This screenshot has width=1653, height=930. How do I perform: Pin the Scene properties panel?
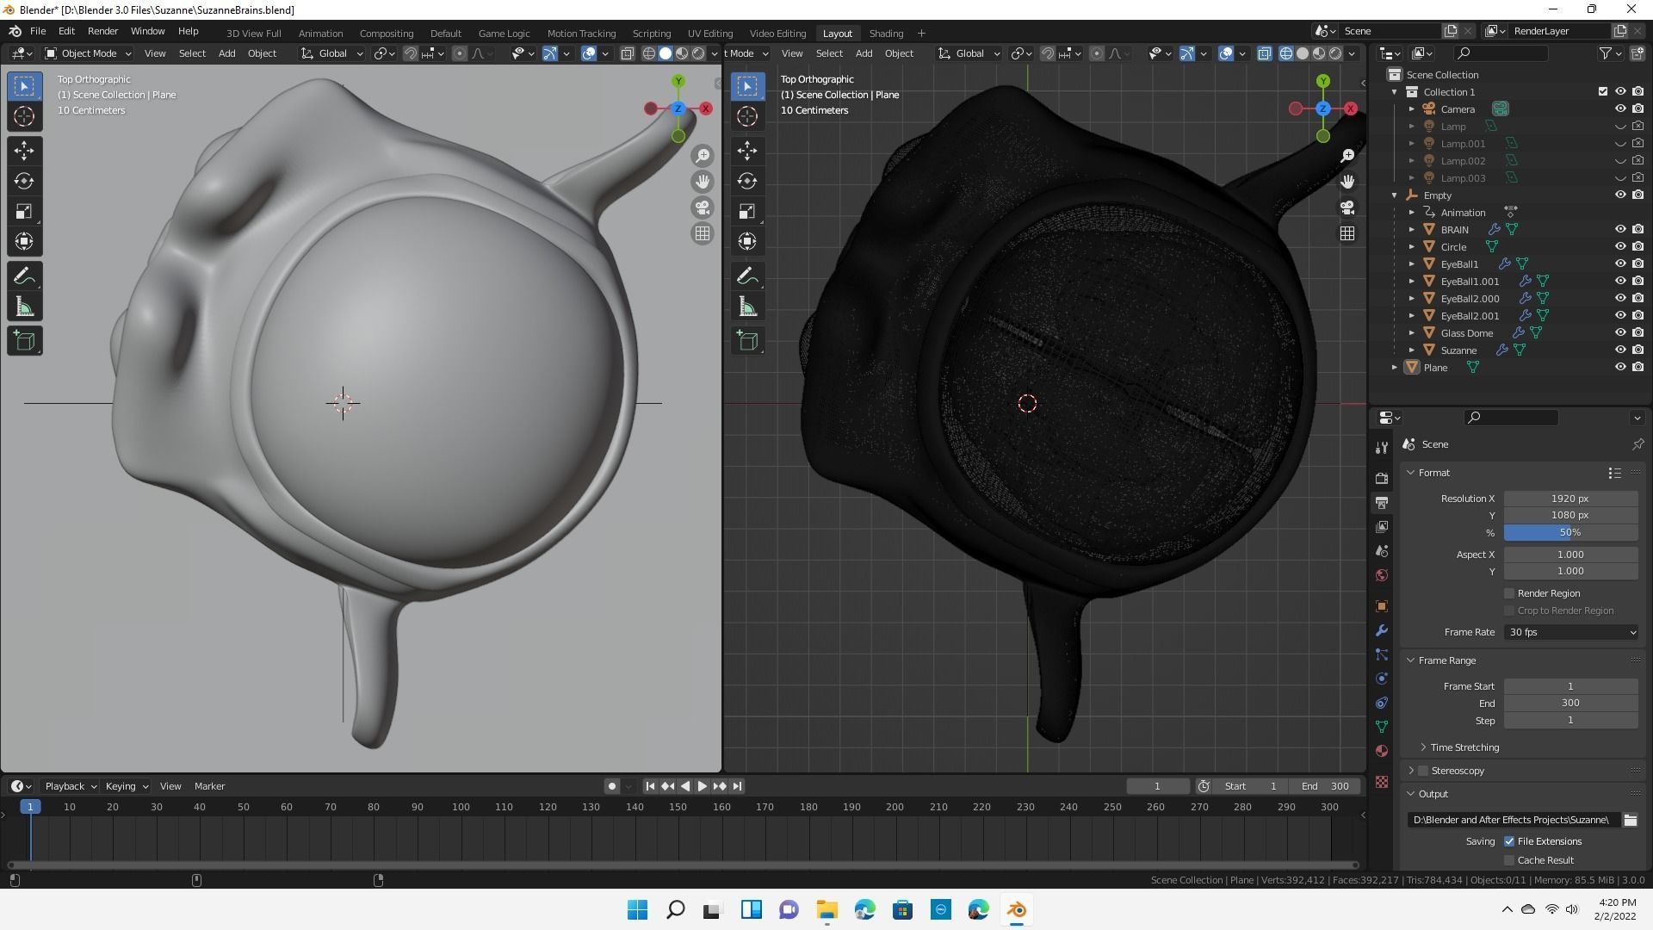[1638, 444]
